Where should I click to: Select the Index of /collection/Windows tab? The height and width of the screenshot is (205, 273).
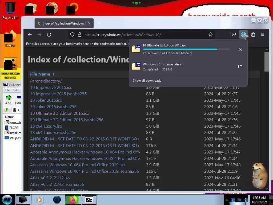coord(64,23)
